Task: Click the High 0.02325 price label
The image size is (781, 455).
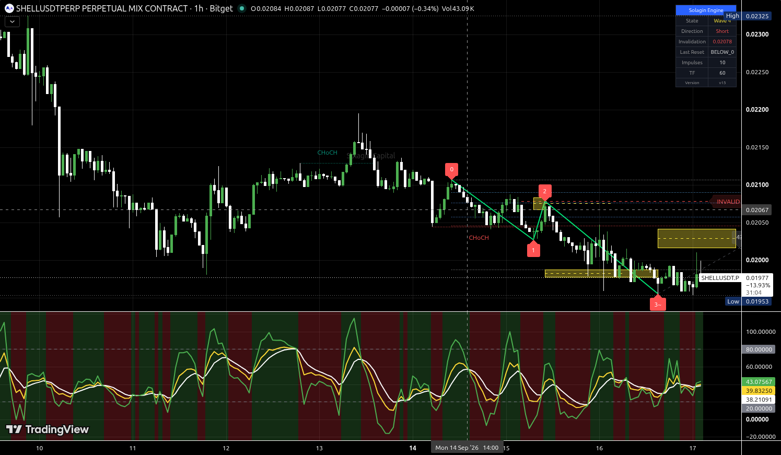Action: 748,16
